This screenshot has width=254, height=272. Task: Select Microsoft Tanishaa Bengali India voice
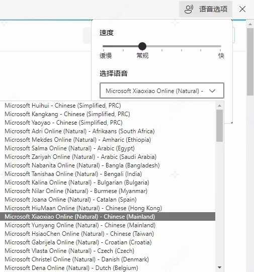(x=108, y=174)
